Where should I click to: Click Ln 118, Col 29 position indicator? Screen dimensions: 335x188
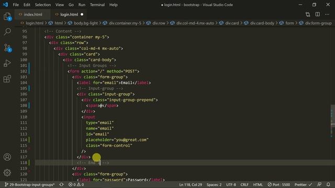pos(191,184)
